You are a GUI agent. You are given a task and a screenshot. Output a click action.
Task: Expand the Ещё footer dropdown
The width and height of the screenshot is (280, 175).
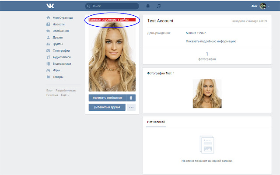pyautogui.click(x=65, y=95)
